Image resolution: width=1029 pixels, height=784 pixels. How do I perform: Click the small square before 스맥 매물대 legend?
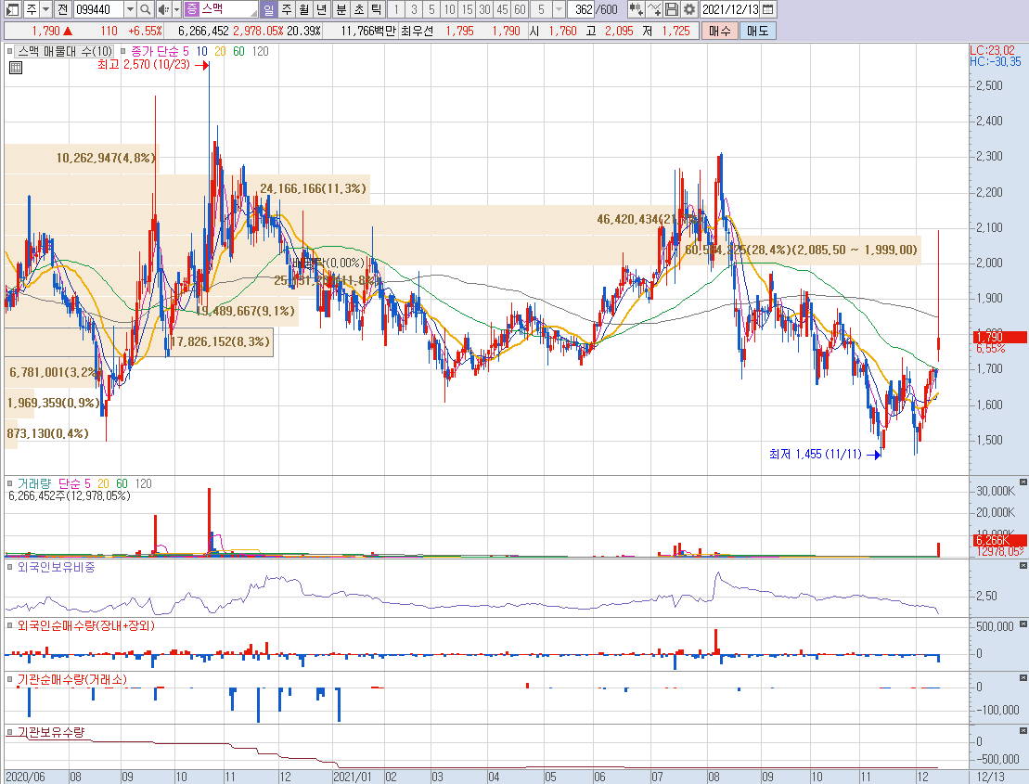[x=10, y=51]
